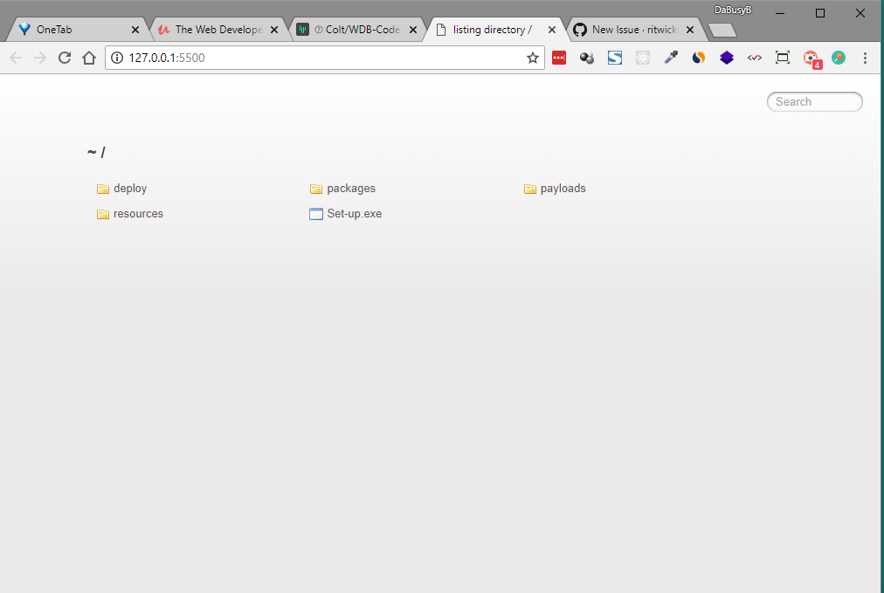Minimize the Chrome window
Image resolution: width=884 pixels, height=593 pixels.
pyautogui.click(x=780, y=13)
